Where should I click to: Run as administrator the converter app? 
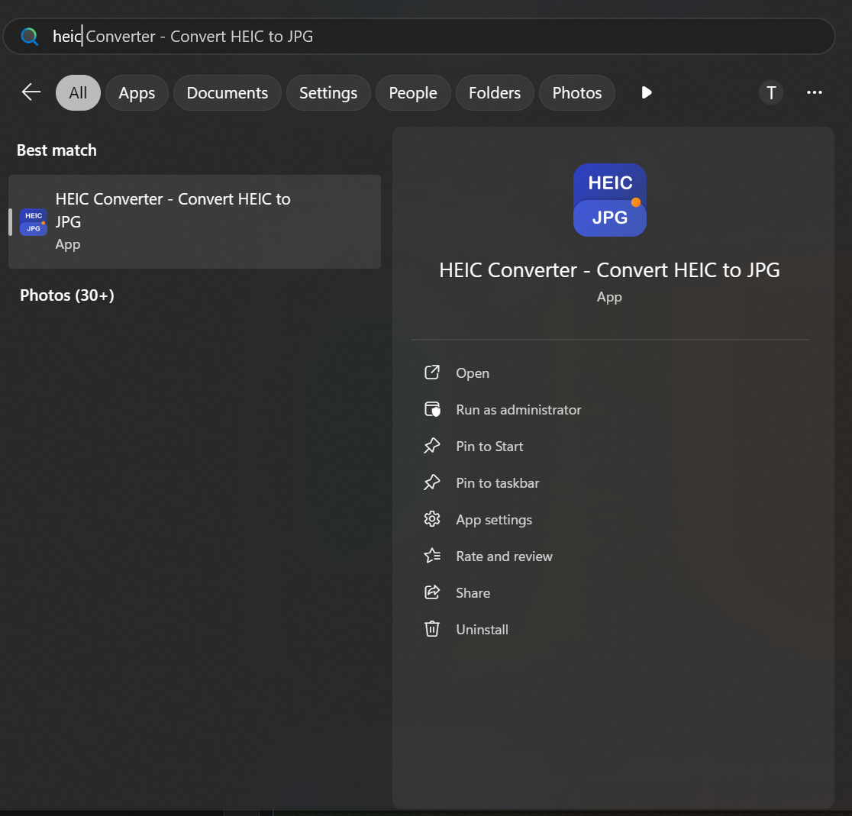(518, 410)
